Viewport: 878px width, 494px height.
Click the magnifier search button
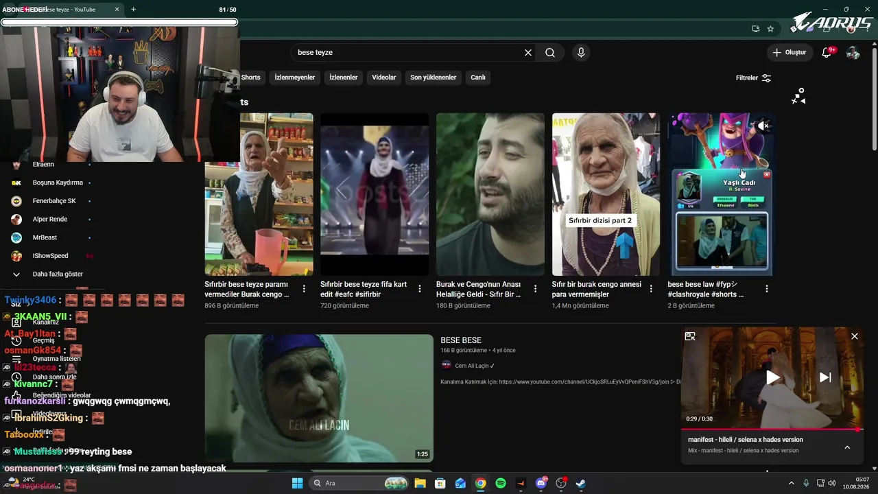pyautogui.click(x=550, y=53)
